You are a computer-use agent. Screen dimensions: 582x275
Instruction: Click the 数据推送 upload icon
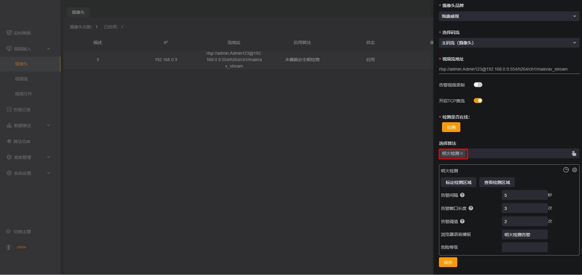tap(9, 125)
